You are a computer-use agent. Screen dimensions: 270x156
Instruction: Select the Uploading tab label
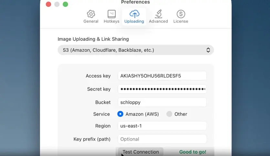(134, 21)
